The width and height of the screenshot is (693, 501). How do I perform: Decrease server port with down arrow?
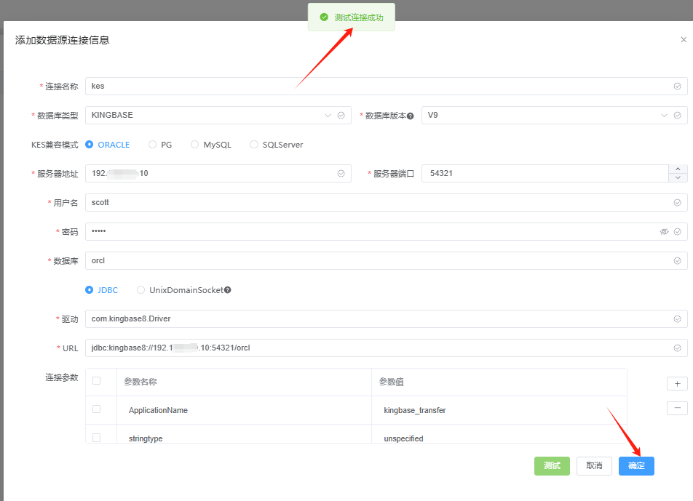(x=678, y=178)
